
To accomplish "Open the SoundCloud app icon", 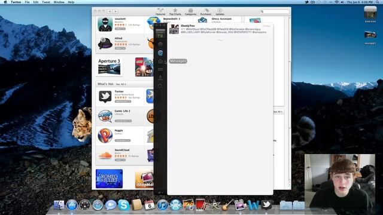I will (105, 155).
